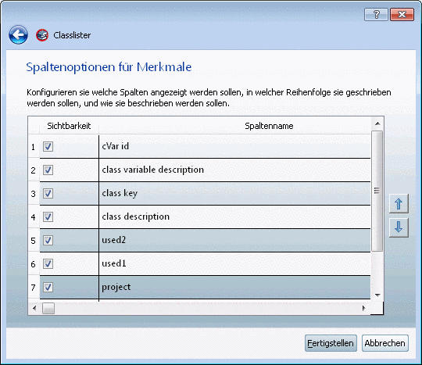Click Fertigstellen to finish the wizard
Viewport: 422px width, 365px height.
click(x=331, y=343)
